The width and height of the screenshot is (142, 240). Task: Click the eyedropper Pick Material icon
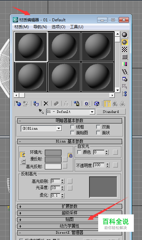point(41,111)
